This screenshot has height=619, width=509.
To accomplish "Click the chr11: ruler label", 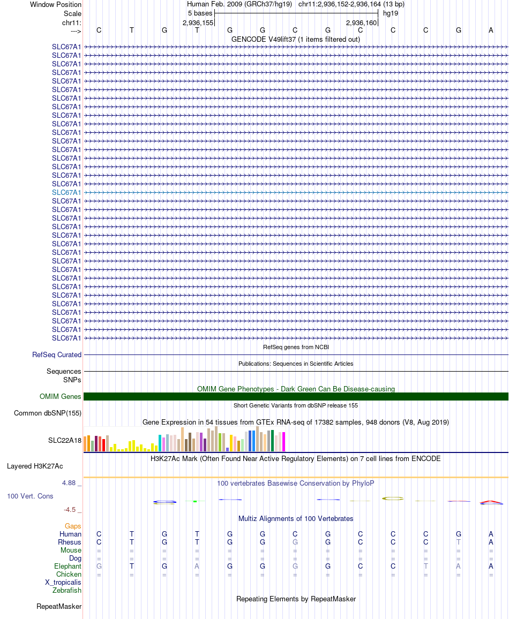I will [71, 23].
